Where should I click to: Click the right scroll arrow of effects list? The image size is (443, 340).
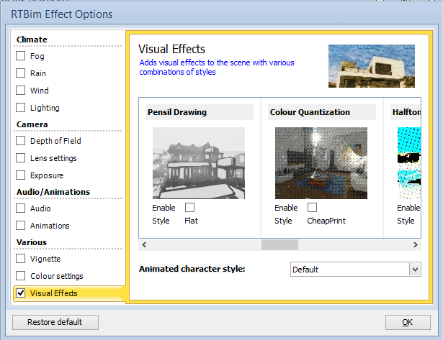click(416, 244)
